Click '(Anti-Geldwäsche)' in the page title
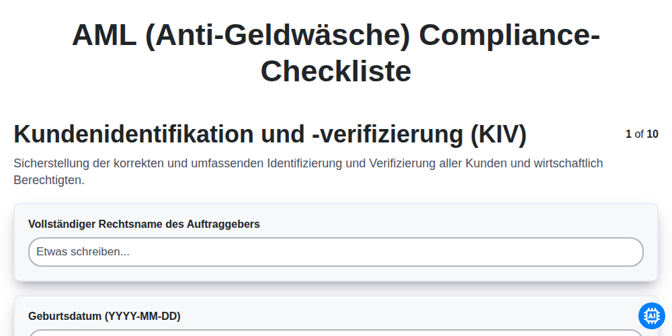The image size is (672, 336). click(x=278, y=35)
